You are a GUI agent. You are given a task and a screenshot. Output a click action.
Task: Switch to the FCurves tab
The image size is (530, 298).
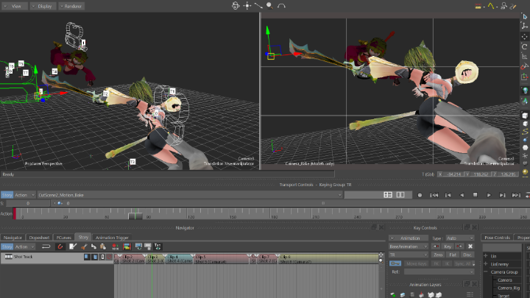pos(63,238)
